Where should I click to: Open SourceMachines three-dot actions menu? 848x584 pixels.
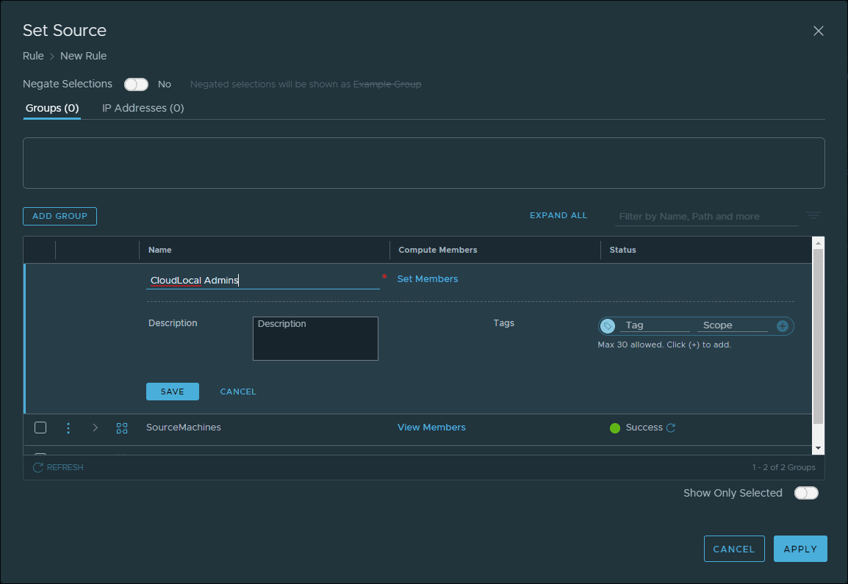point(68,428)
